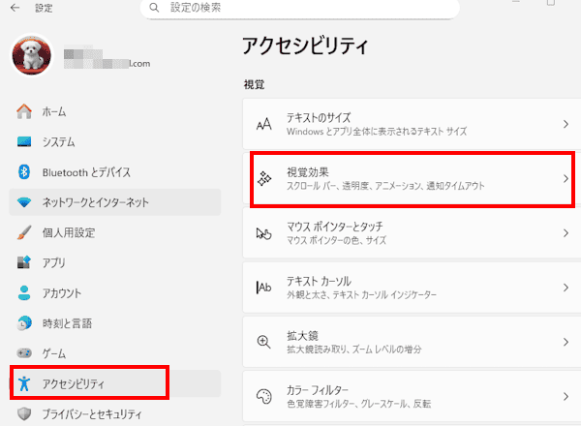Screen dimensions: 581x426
Task: Open the テキストのサイズ title
Action: pos(319,118)
